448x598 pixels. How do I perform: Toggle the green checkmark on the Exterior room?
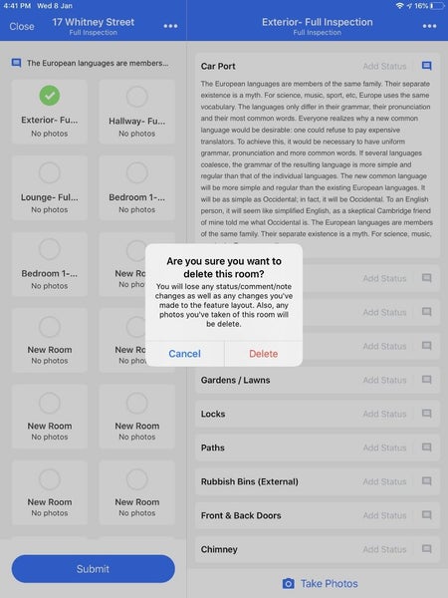coord(50,96)
